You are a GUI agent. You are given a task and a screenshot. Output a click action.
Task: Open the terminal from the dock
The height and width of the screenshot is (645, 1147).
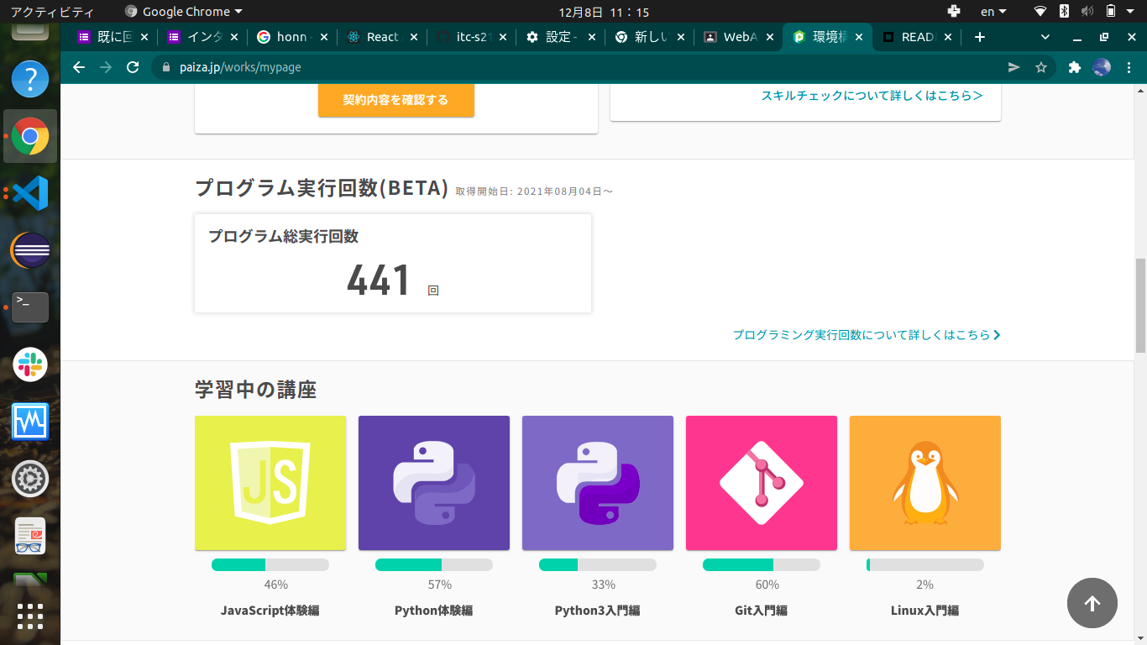(x=29, y=307)
